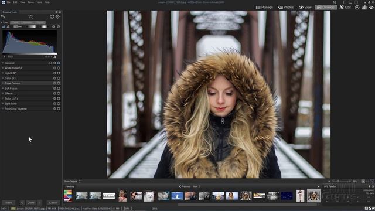
Task: Open the File menu
Action: [x=9, y=2]
